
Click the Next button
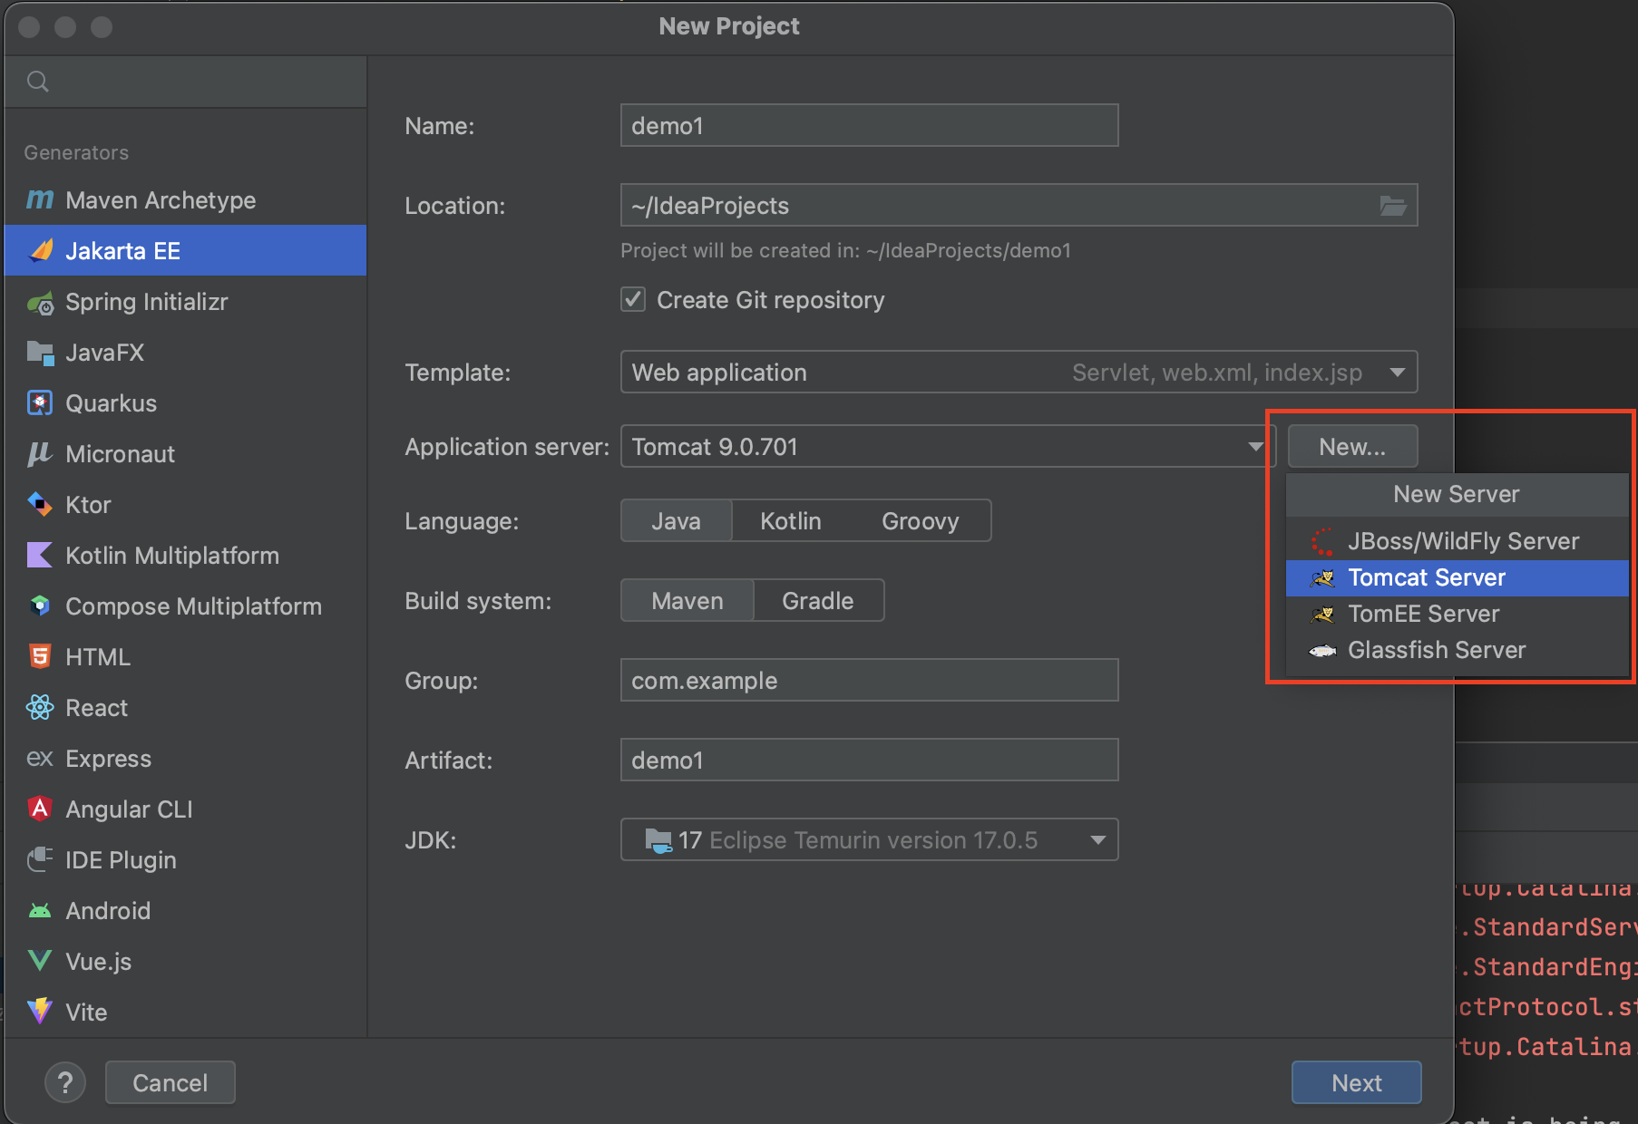coord(1356,1082)
